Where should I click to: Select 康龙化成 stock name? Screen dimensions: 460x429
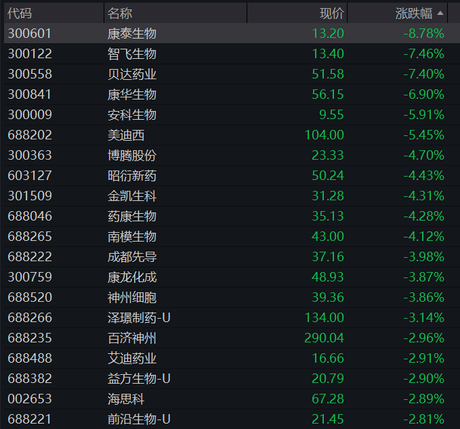coord(131,277)
